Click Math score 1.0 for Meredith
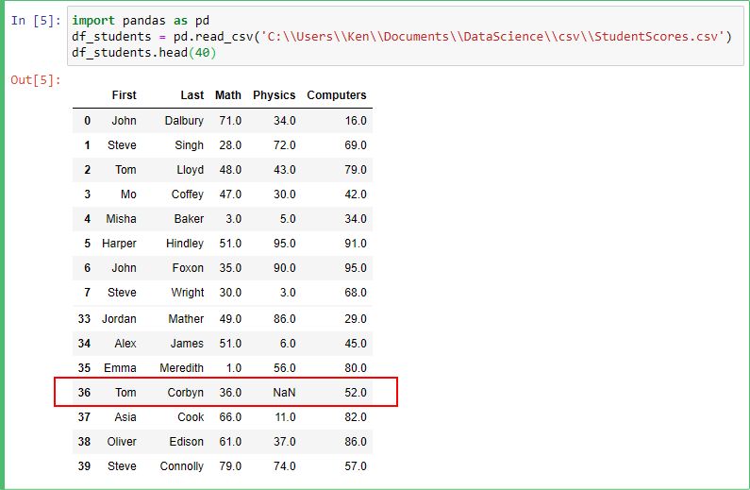 tap(233, 368)
